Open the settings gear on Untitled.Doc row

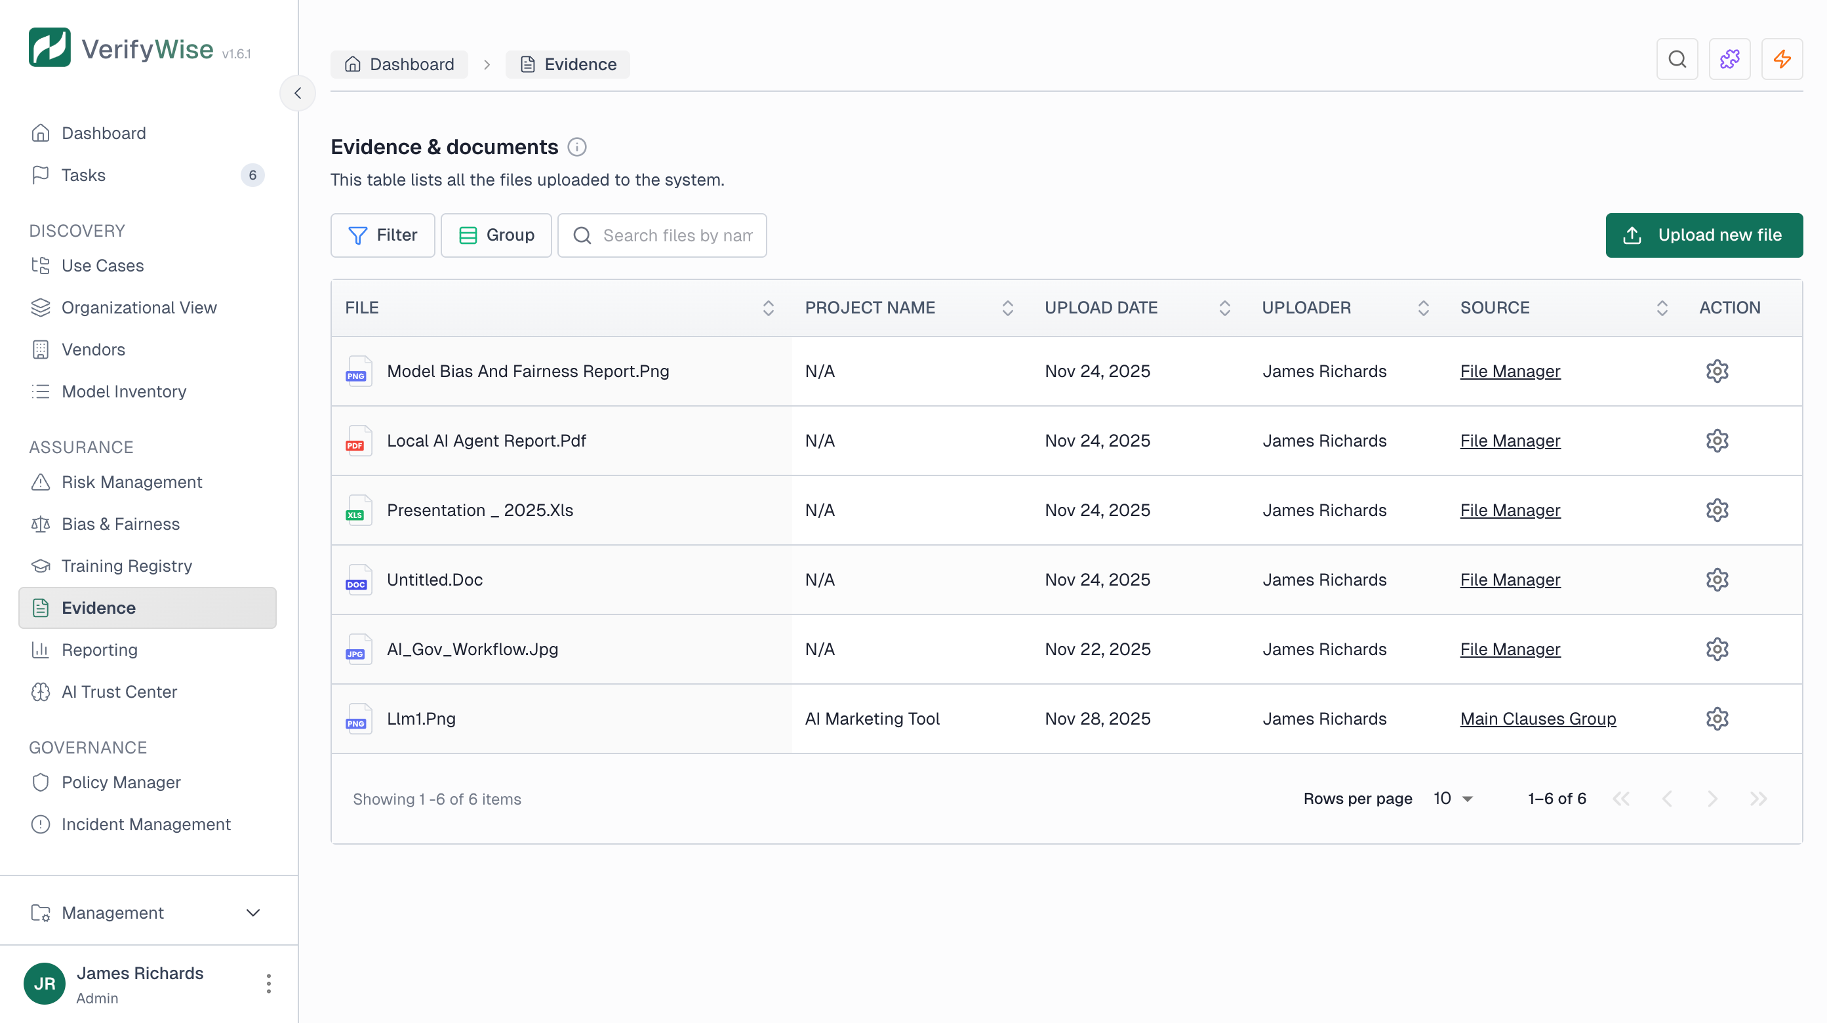click(x=1717, y=579)
